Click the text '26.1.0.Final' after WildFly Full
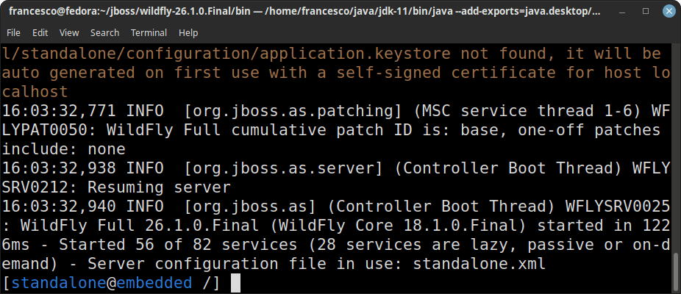The width and height of the screenshot is (681, 294). [x=202, y=226]
